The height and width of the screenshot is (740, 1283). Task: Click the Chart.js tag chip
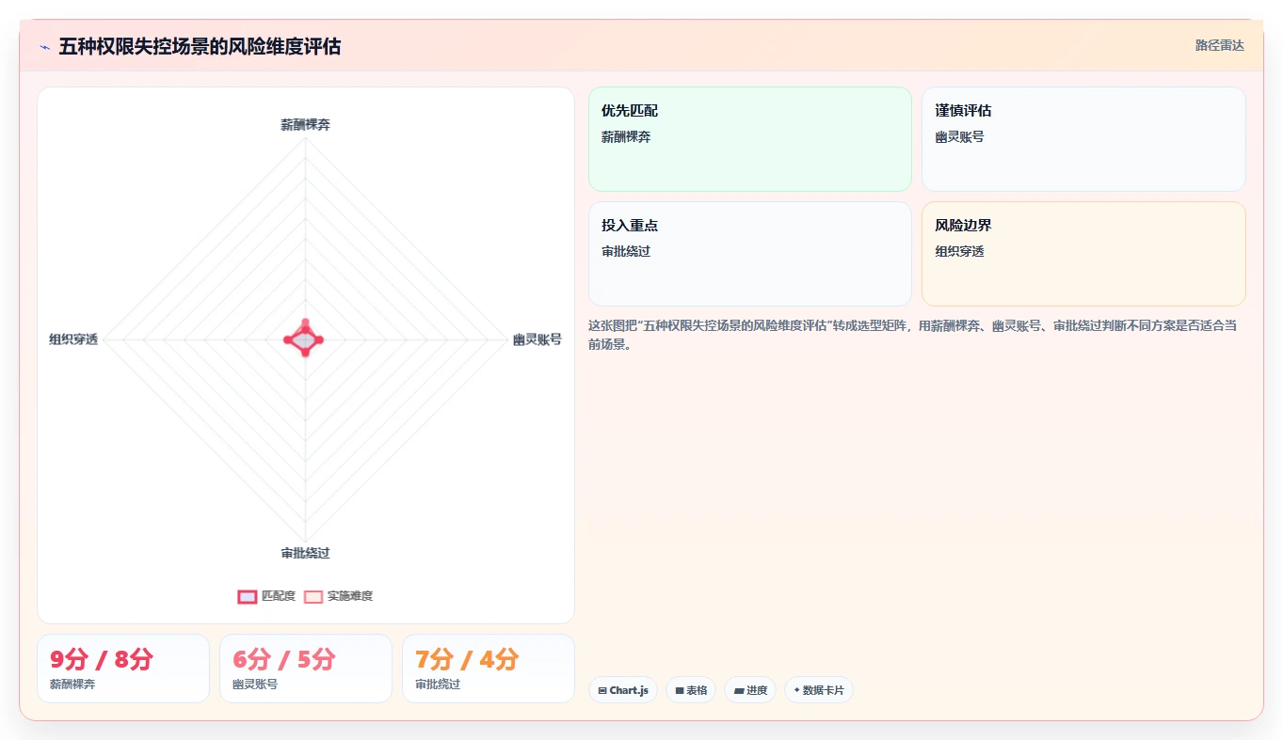(x=623, y=690)
